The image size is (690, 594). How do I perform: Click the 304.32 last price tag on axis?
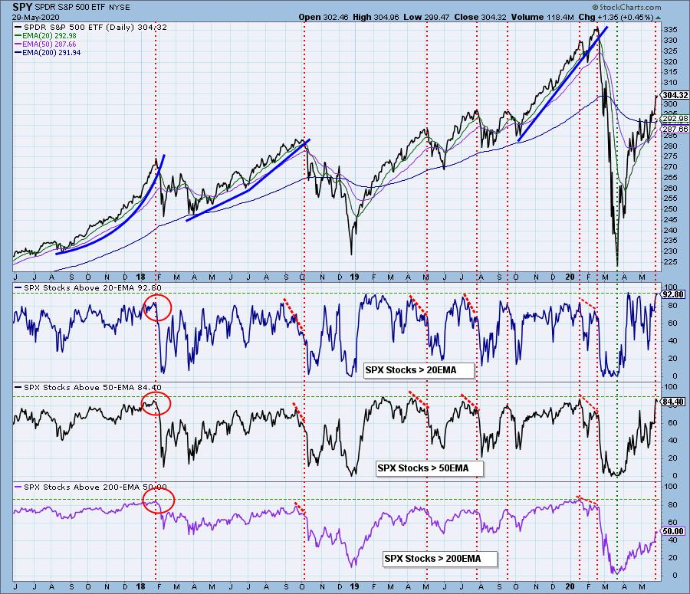[x=675, y=95]
